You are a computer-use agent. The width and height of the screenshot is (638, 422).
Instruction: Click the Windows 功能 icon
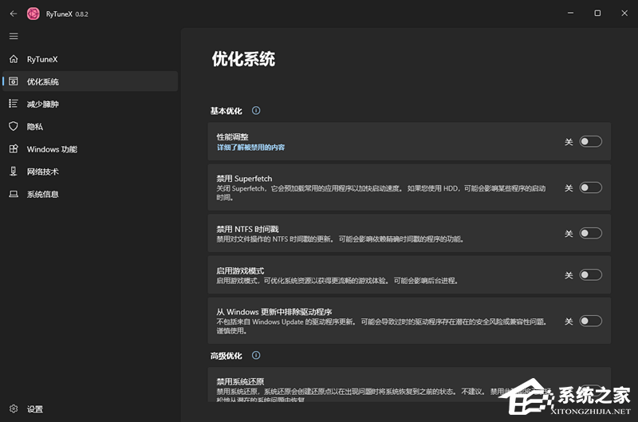click(x=14, y=149)
